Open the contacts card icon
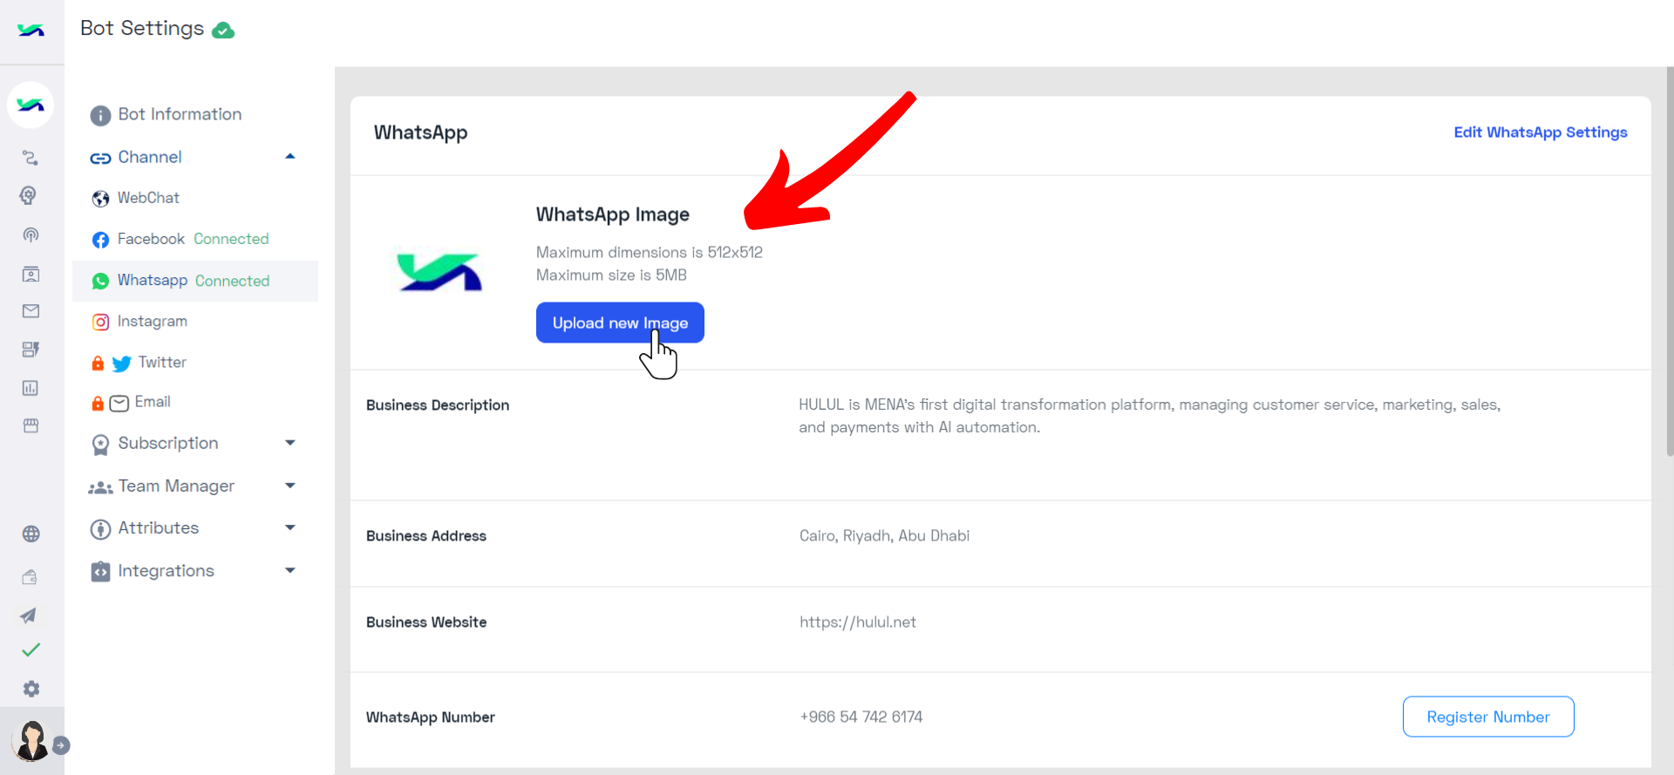The width and height of the screenshot is (1674, 775). tap(31, 274)
